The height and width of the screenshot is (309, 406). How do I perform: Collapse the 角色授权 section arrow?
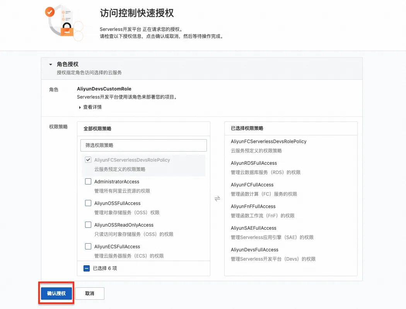(51, 64)
